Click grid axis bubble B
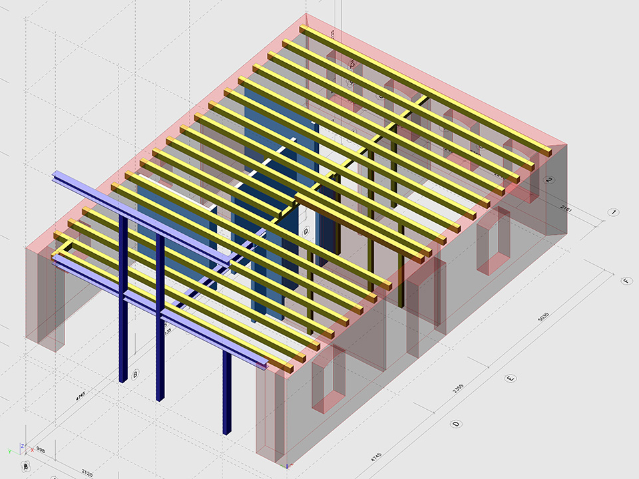The height and width of the screenshot is (479, 639). tap(135, 374)
